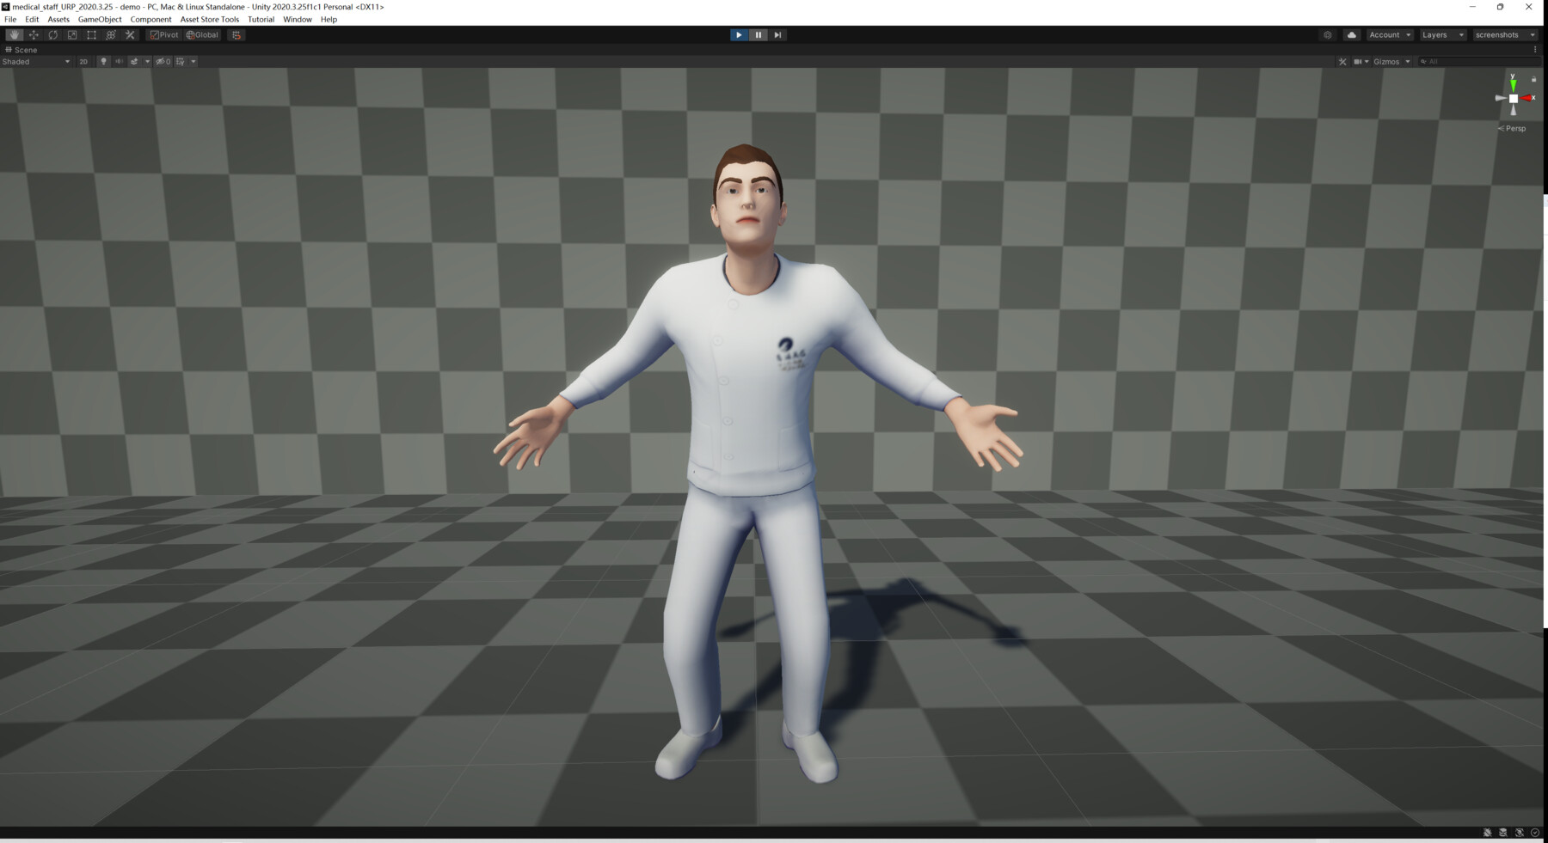This screenshot has width=1548, height=843.
Task: Open the cloud services button
Action: coord(1352,35)
